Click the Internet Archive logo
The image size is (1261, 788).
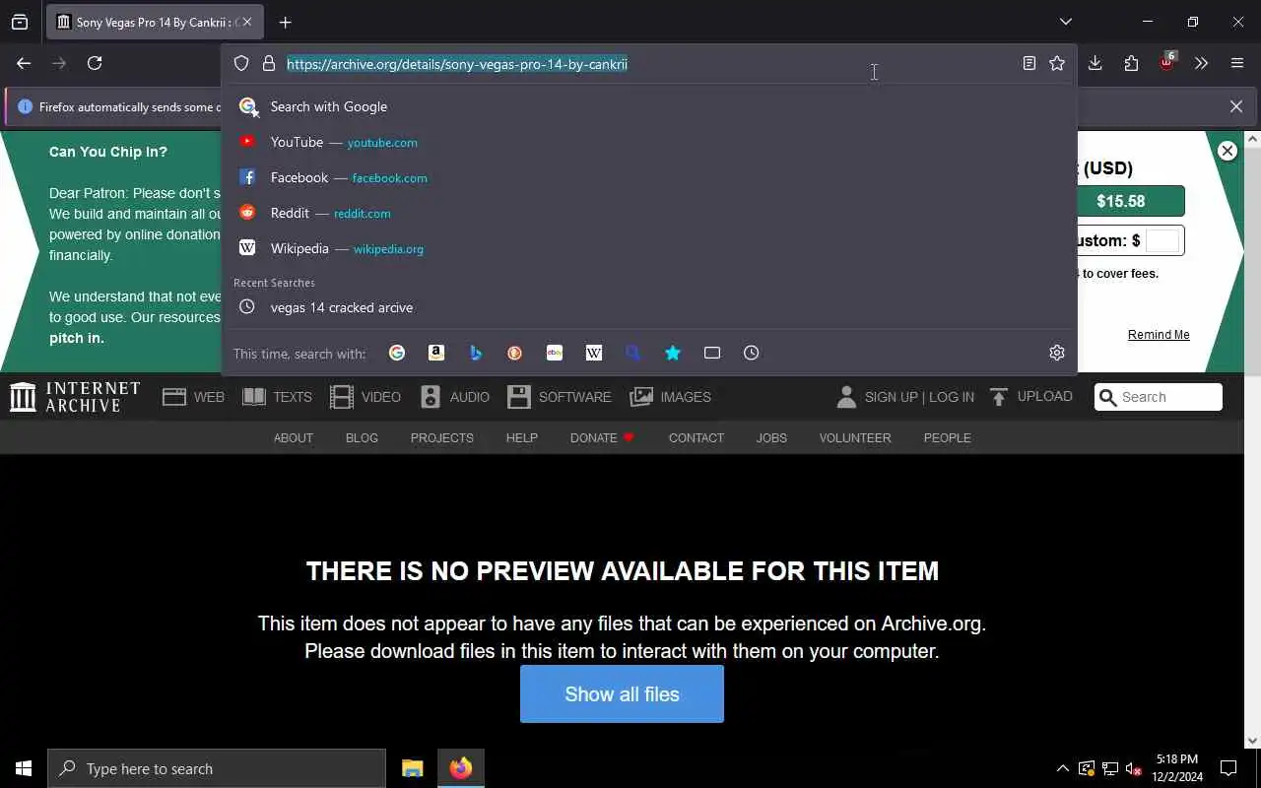(75, 397)
